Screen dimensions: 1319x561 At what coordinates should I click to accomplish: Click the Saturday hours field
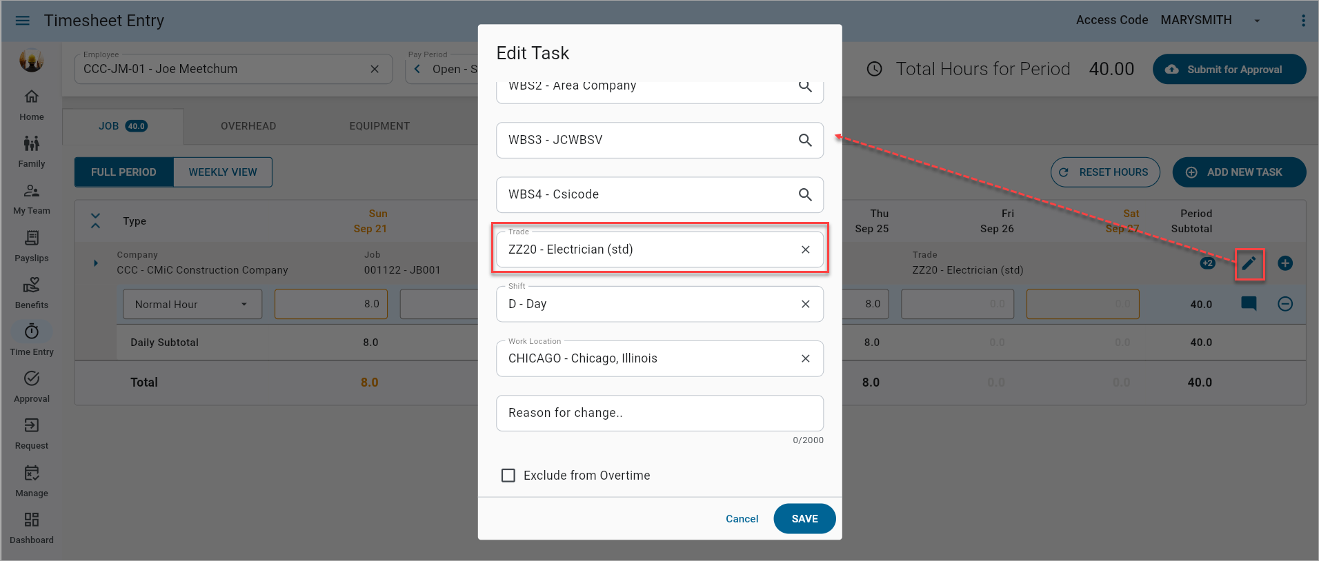click(x=1082, y=304)
